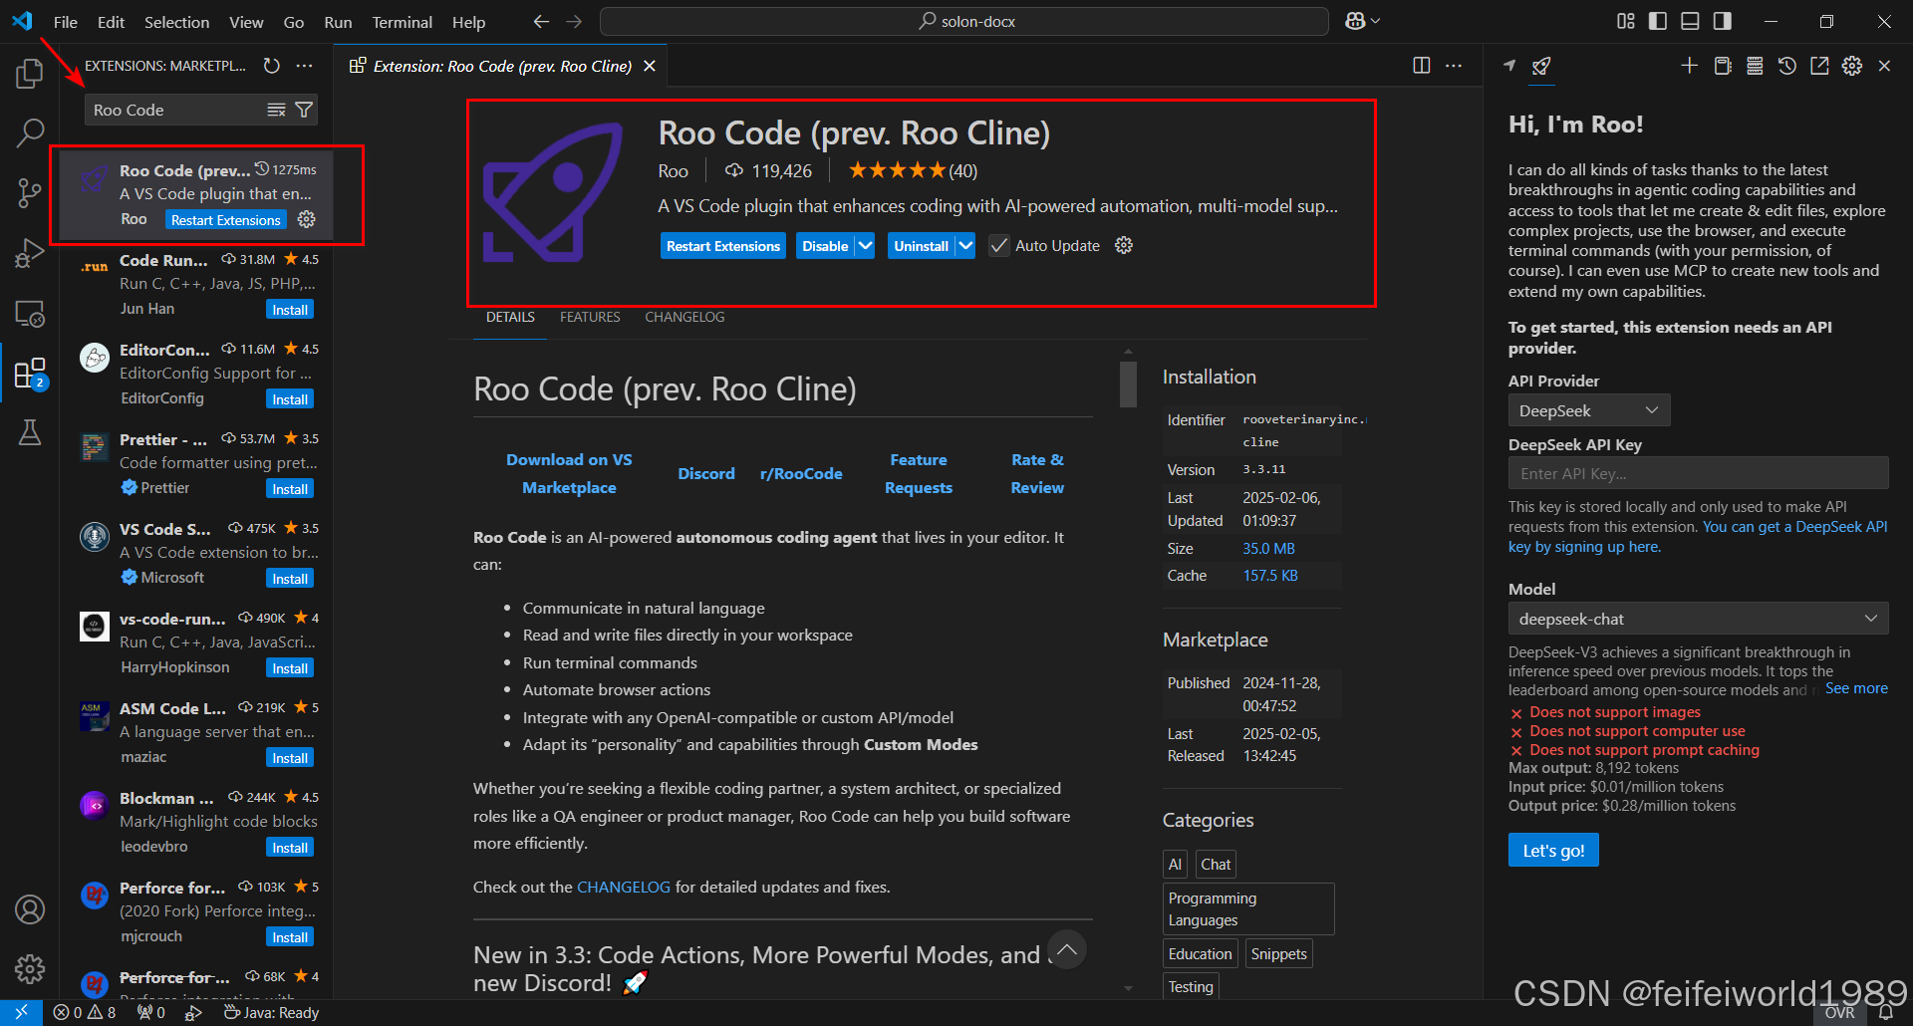Viewport: 1913px width, 1026px height.
Task: Open the Remote Explorer view
Action: [x=30, y=314]
